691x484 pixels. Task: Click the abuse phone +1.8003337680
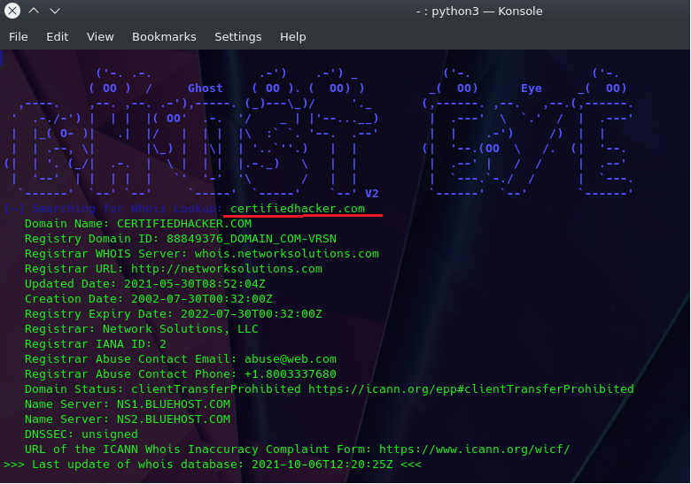(x=291, y=374)
